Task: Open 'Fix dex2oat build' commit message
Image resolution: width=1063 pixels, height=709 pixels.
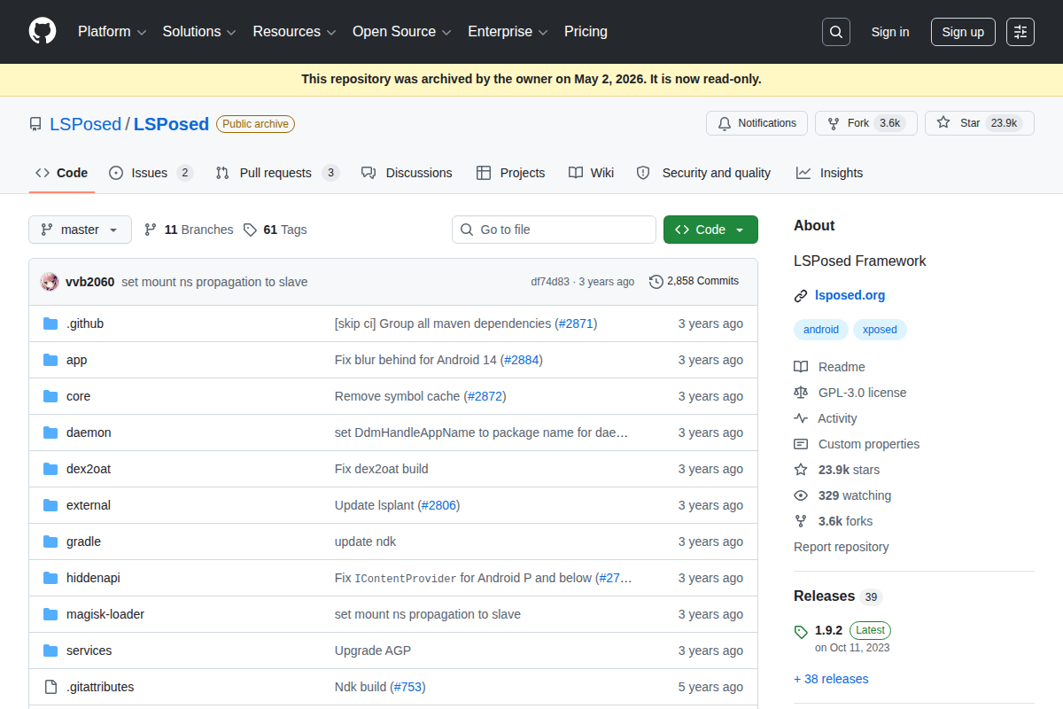Action: (x=382, y=469)
